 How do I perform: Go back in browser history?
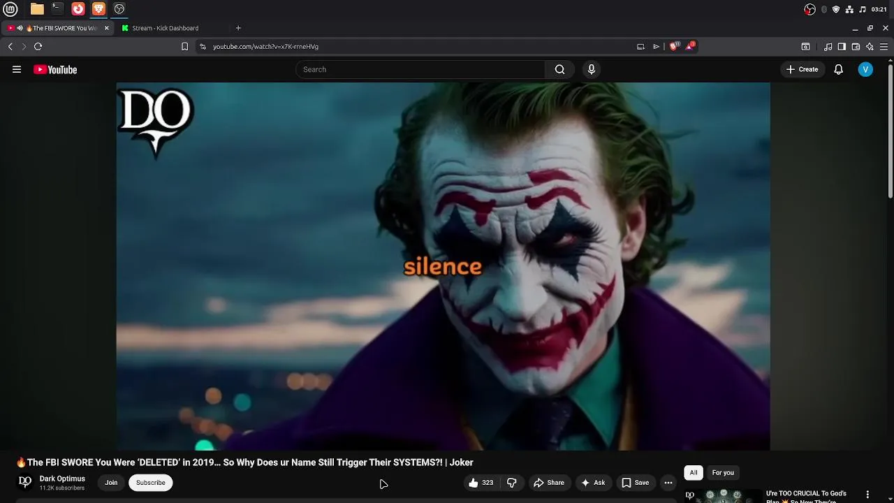10,47
